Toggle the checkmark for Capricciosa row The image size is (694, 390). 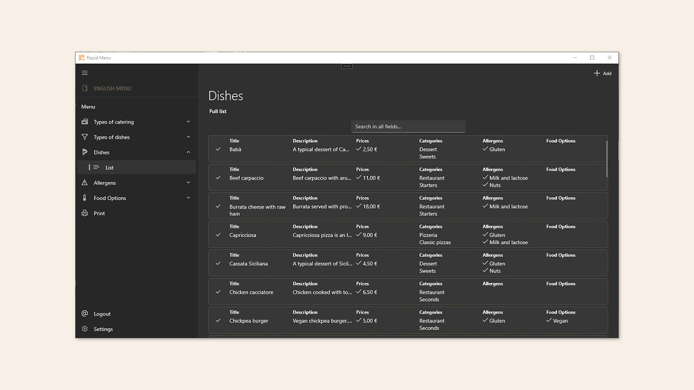tap(218, 235)
